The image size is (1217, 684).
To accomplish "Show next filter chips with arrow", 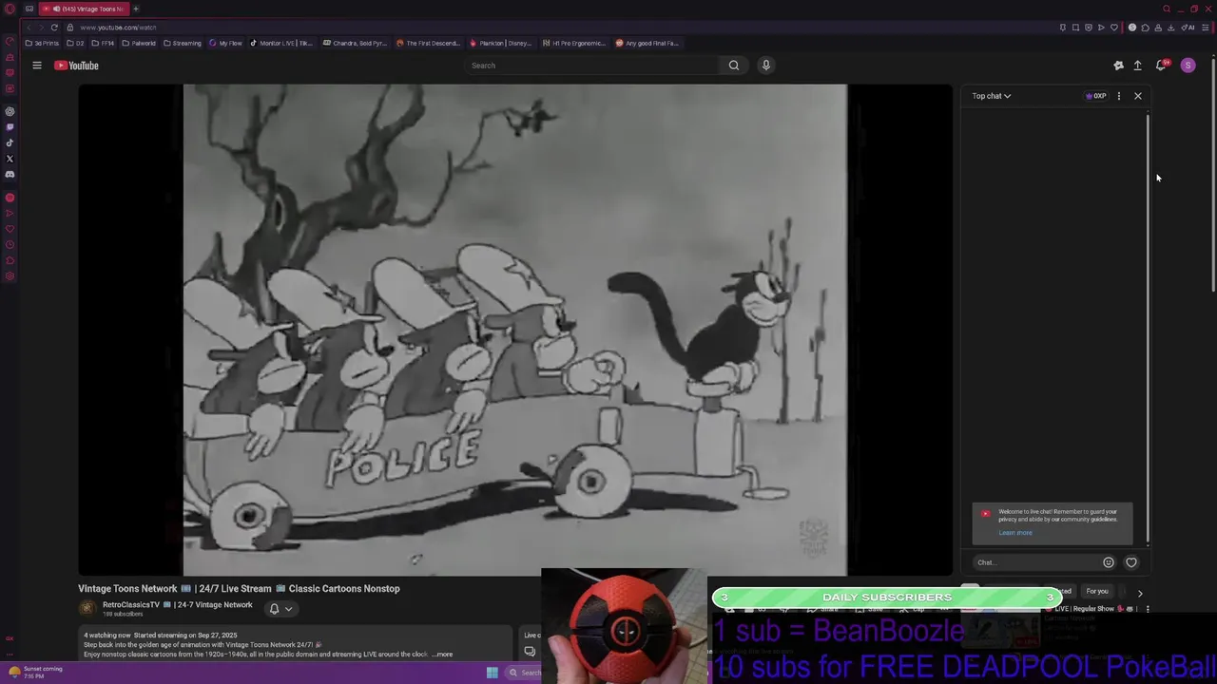I will pos(1140,593).
